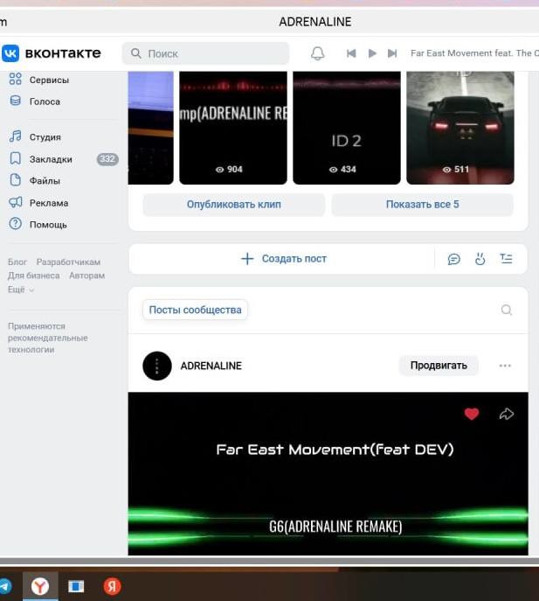Skip to the next track

point(392,53)
